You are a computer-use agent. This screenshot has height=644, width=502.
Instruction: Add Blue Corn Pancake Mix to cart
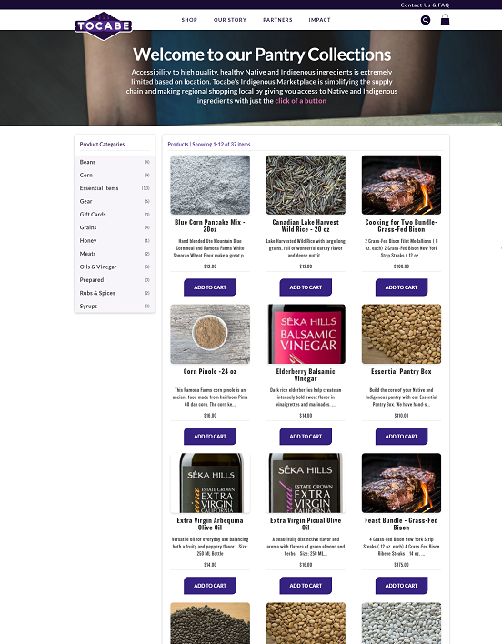210,287
